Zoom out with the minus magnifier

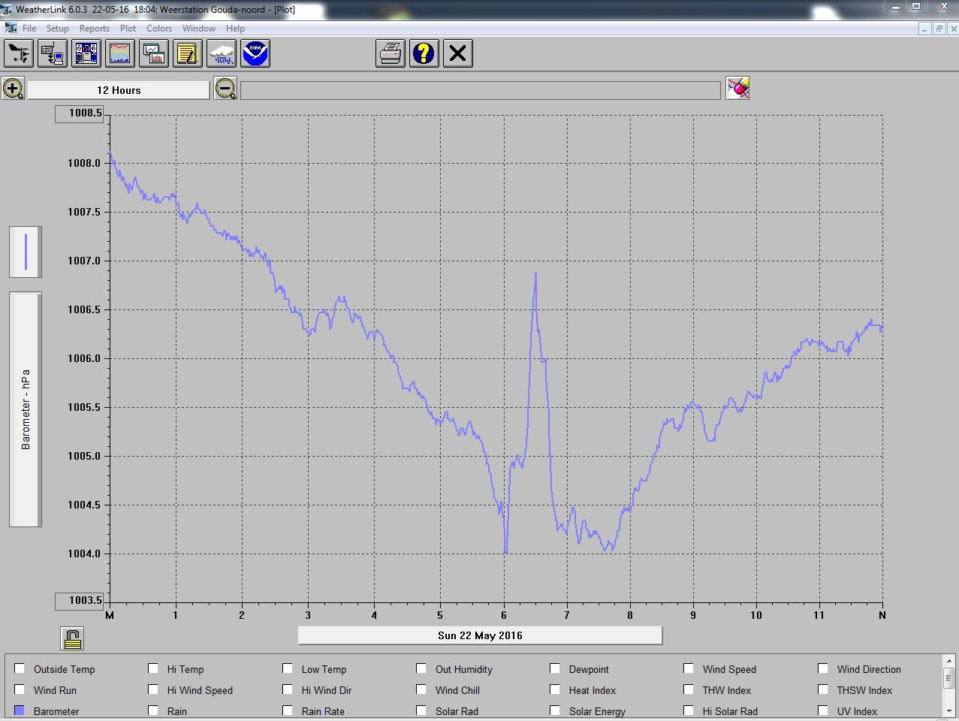tap(225, 89)
